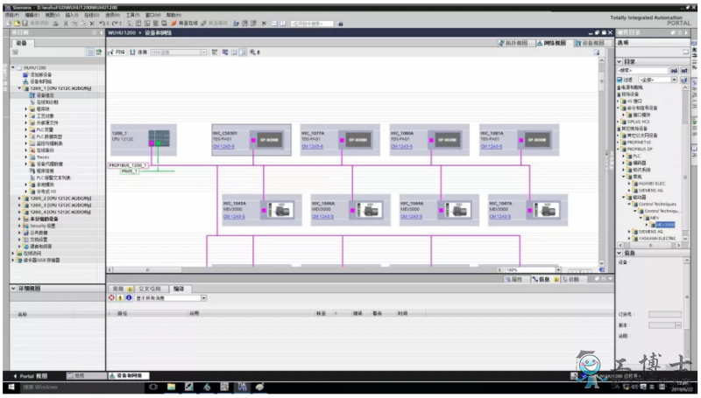Split editor space vertically icon
701x398 pixels.
point(283,24)
